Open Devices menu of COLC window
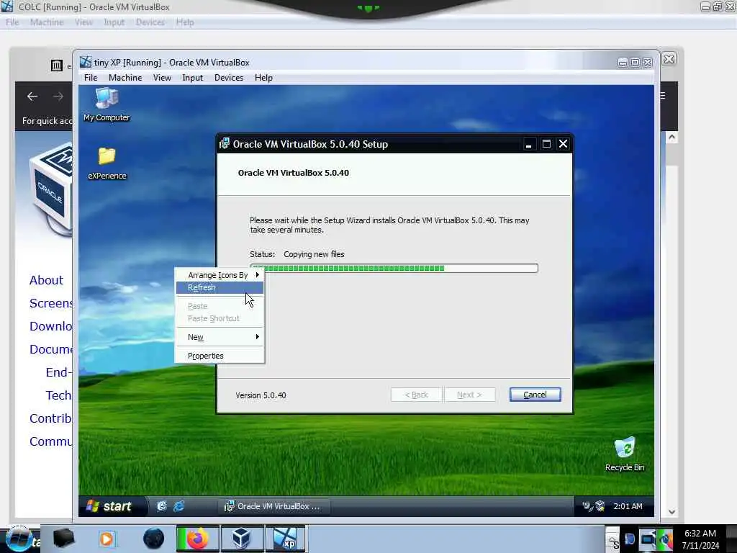The height and width of the screenshot is (553, 737). [x=150, y=22]
